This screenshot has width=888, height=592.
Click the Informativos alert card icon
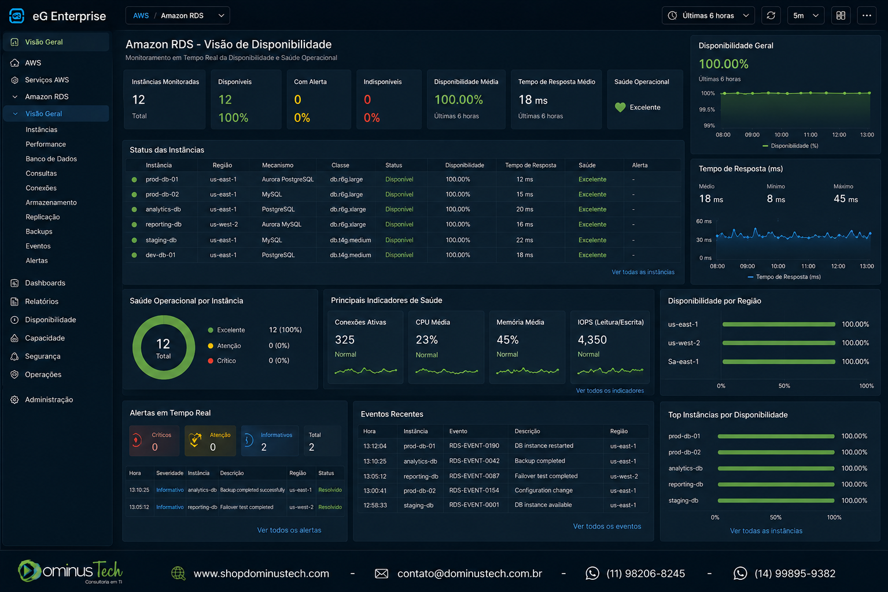(x=248, y=441)
